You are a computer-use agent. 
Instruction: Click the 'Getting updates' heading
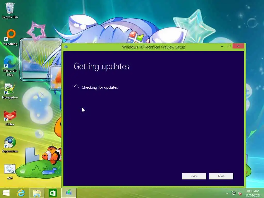point(101,67)
